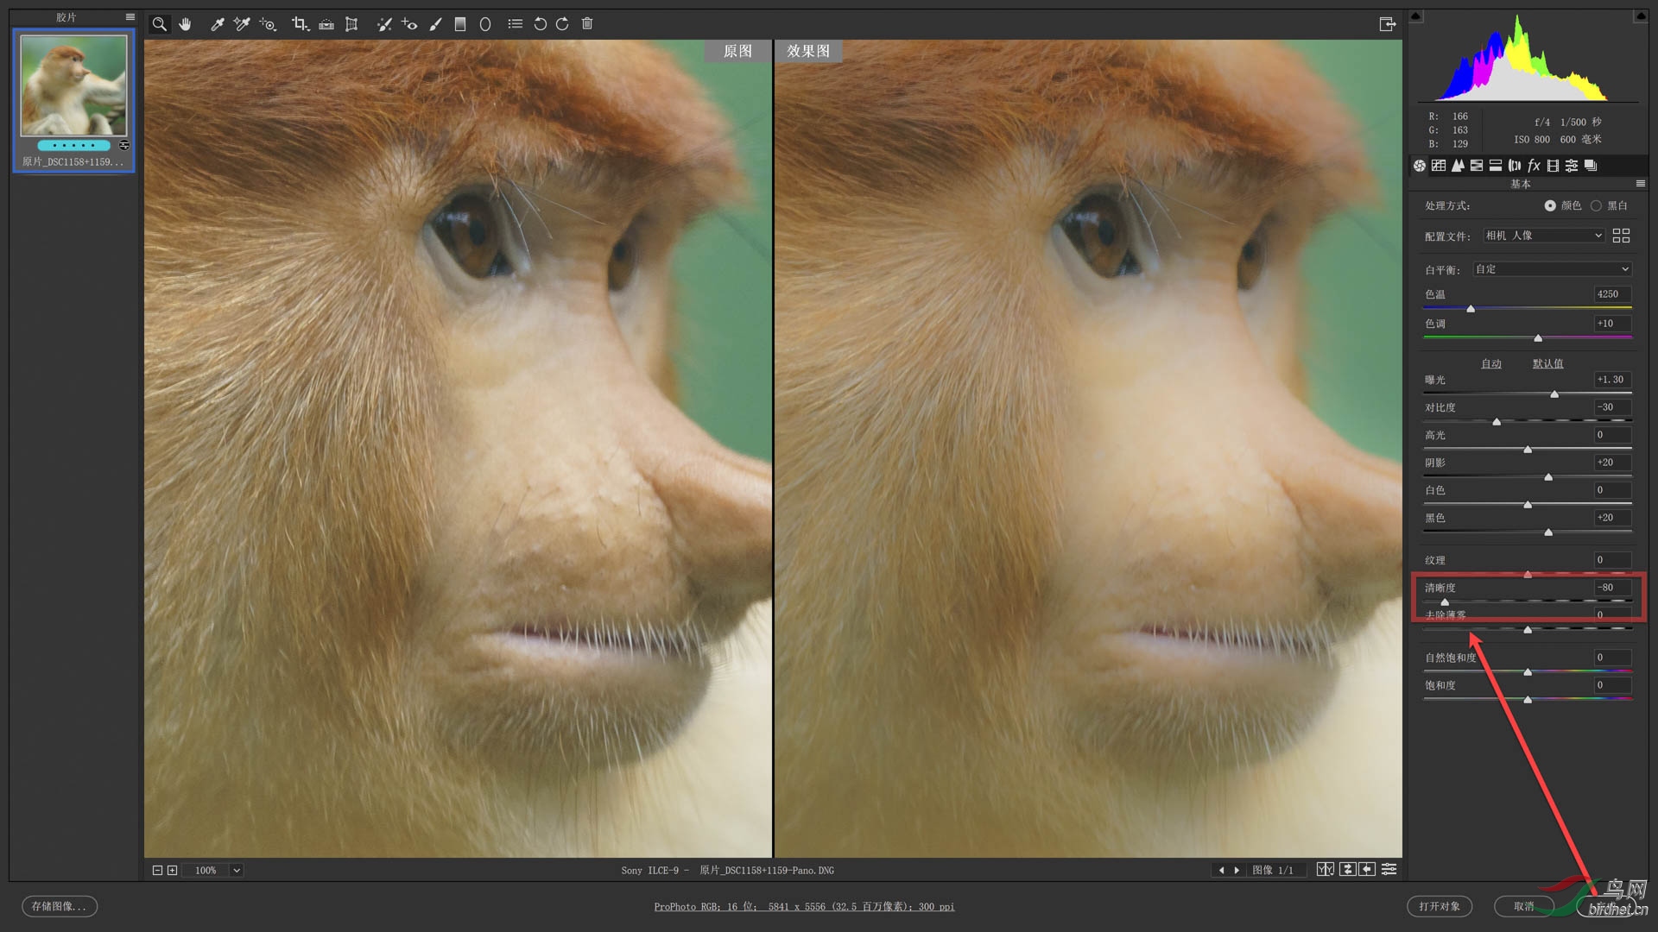Image resolution: width=1658 pixels, height=932 pixels.
Task: Open the 配置文件 profile dropdown
Action: point(1543,236)
